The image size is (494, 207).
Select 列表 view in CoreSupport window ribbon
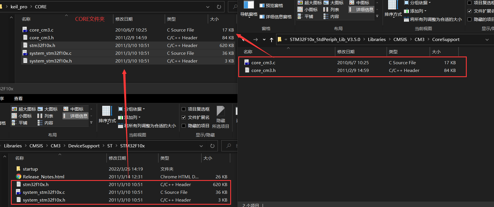(x=331, y=9)
